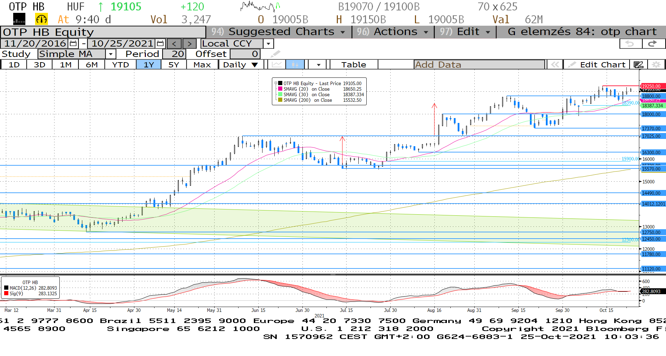This screenshot has width=666, height=356.
Task: Open the Actions menu
Action: [393, 32]
